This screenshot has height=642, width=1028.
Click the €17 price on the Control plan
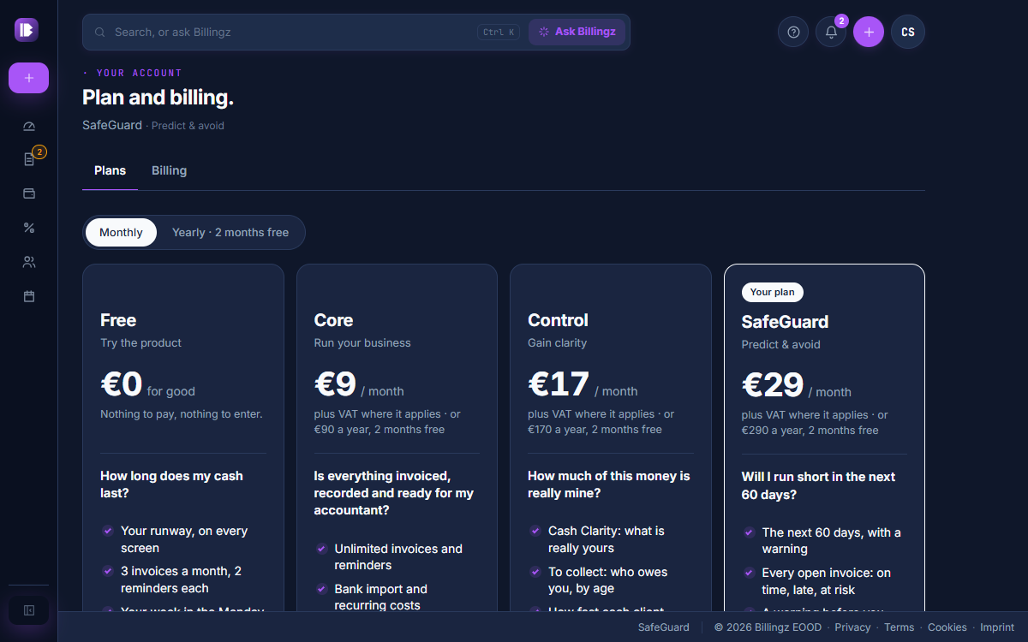(559, 384)
